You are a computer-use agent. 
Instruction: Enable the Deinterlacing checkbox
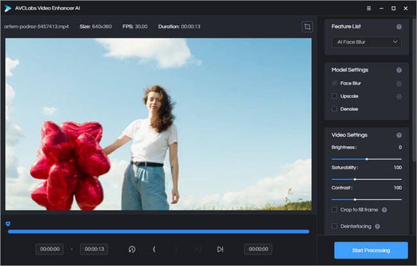point(334,226)
